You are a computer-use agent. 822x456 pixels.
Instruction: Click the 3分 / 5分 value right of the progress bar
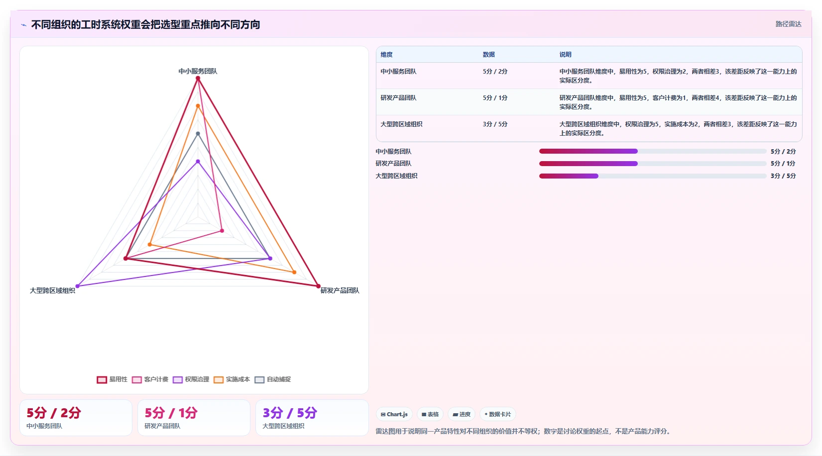[x=783, y=176]
